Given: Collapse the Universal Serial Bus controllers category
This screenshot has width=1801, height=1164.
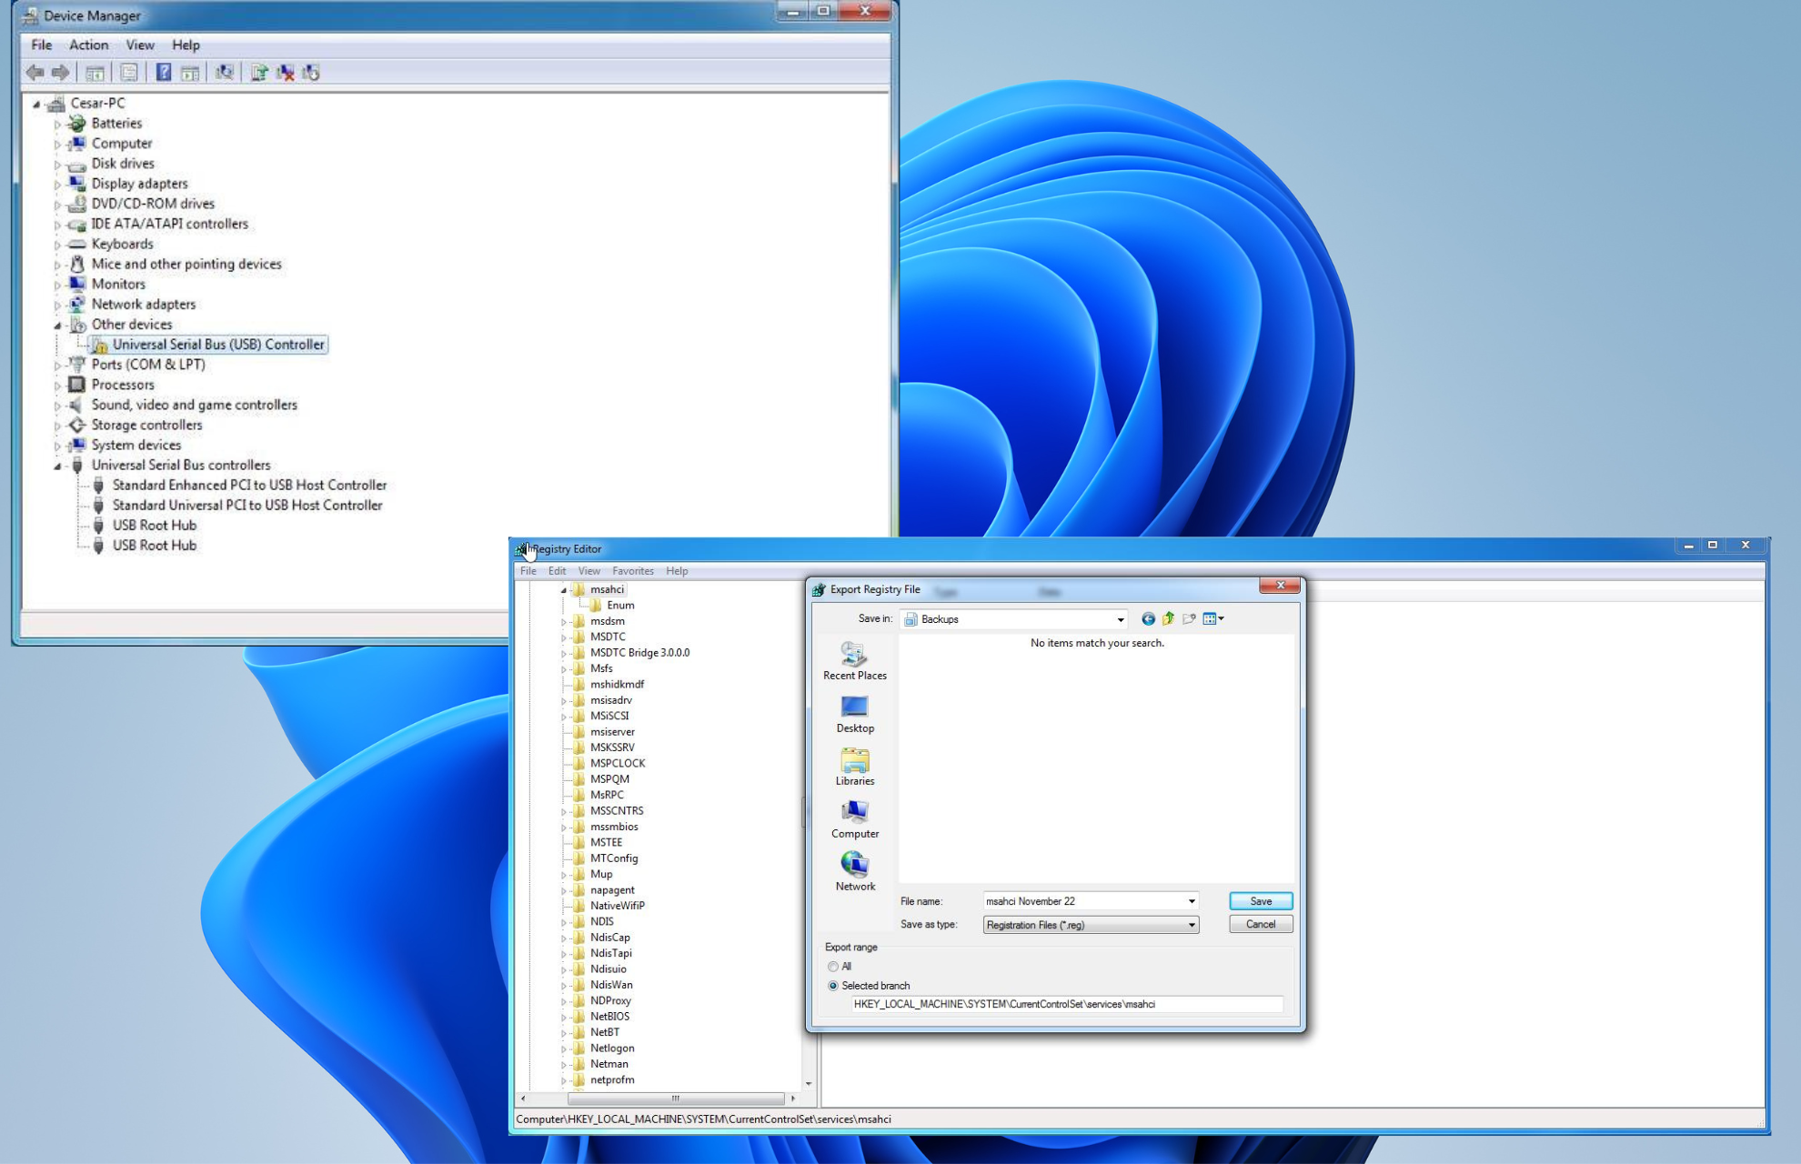Looking at the screenshot, I should pos(57,466).
